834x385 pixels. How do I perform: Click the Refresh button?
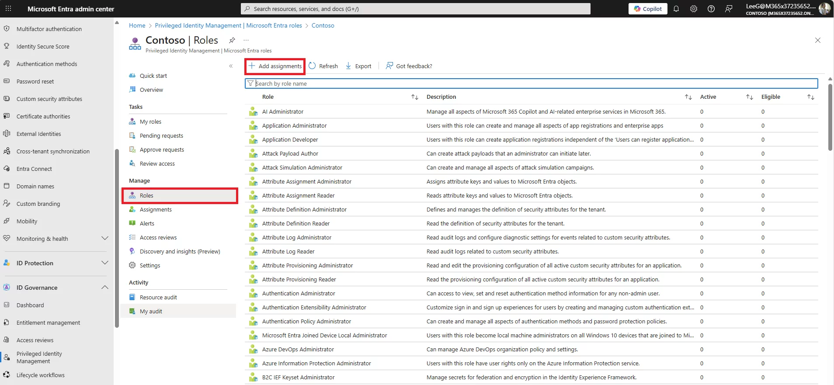[x=323, y=66]
